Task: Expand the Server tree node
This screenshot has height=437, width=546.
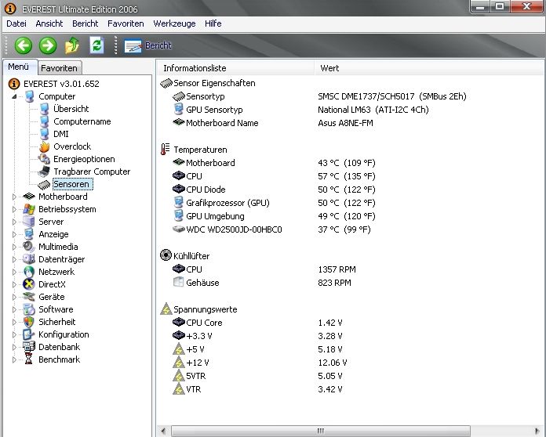Action: point(14,222)
